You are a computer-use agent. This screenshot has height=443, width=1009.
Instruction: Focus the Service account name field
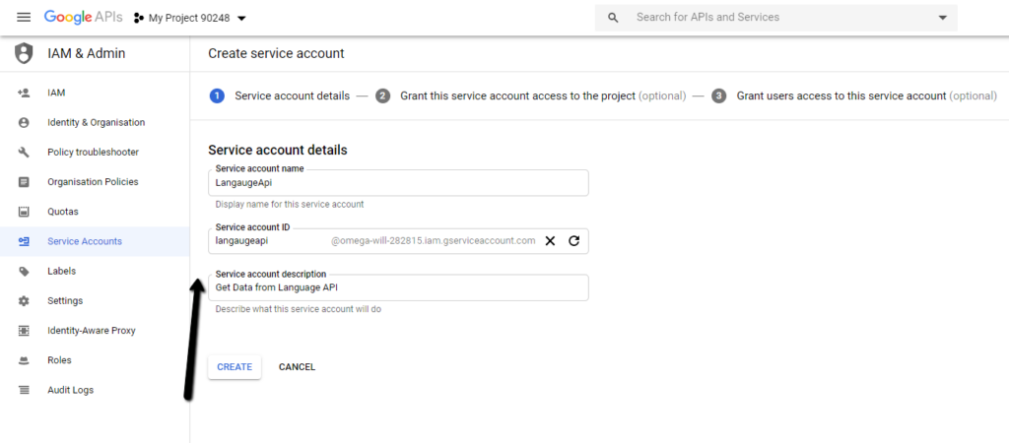[398, 182]
